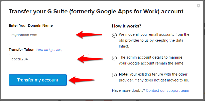The height and width of the screenshot is (101, 205).
Task: Select the 'How it works?' heading
Action: point(126,26)
